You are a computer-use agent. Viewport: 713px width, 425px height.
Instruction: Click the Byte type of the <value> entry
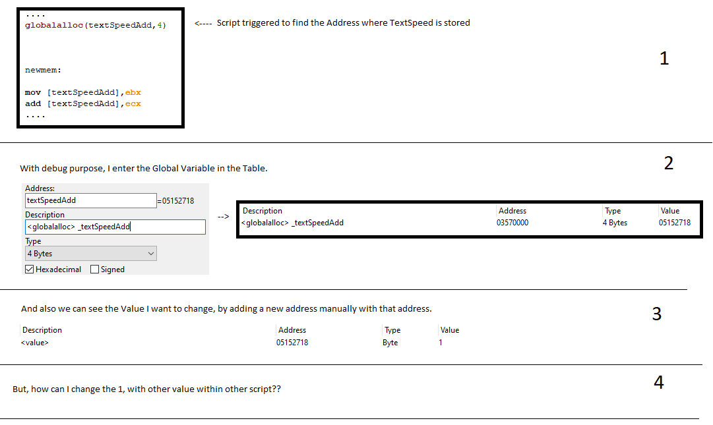pyautogui.click(x=390, y=343)
